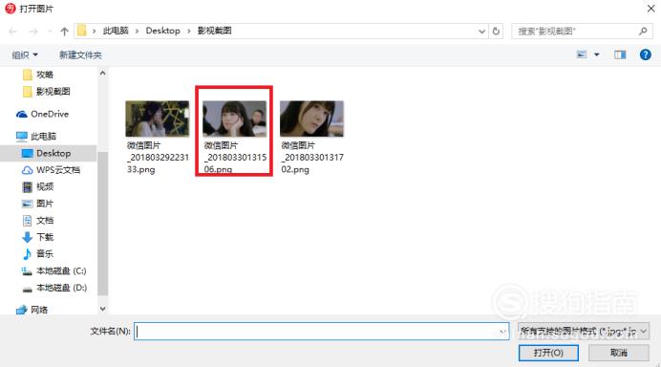Open the 下载 folder
This screenshot has width=661, height=367.
point(38,237)
